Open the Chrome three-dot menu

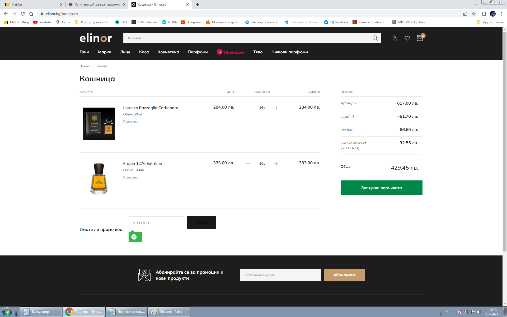[501, 14]
